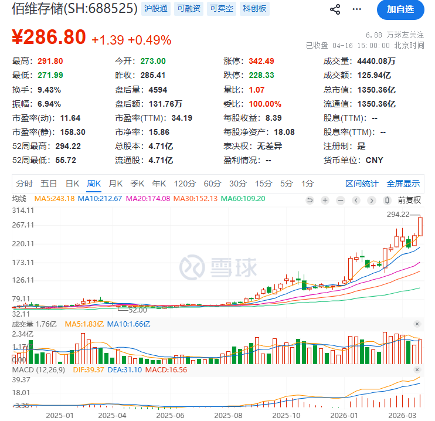Open 全屏显示 fullscreen link

click(x=403, y=184)
